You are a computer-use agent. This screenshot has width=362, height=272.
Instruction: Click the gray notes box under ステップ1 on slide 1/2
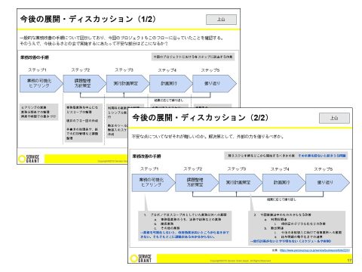click(38, 112)
